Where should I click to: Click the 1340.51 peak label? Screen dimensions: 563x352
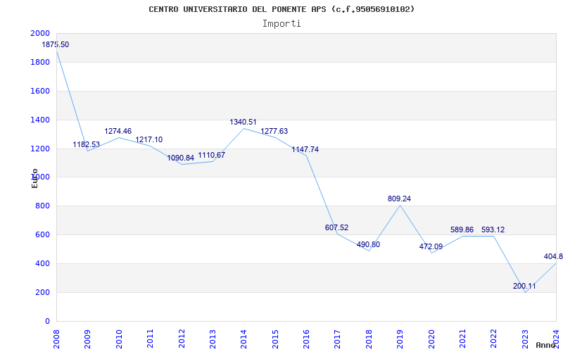click(243, 122)
